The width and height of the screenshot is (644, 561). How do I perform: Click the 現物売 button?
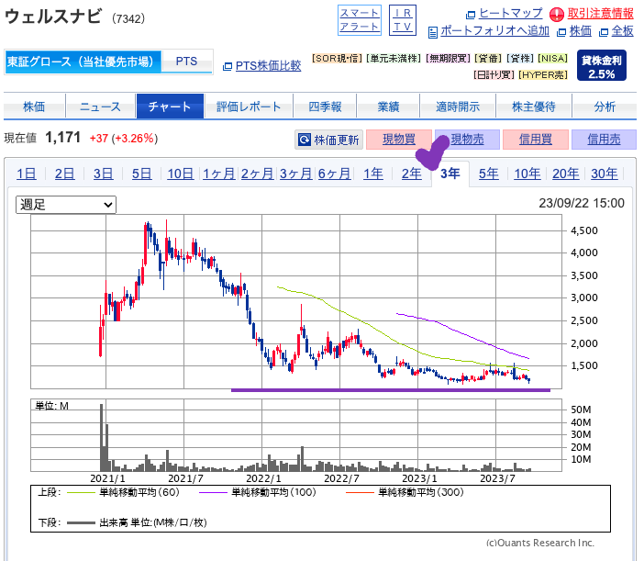(467, 140)
